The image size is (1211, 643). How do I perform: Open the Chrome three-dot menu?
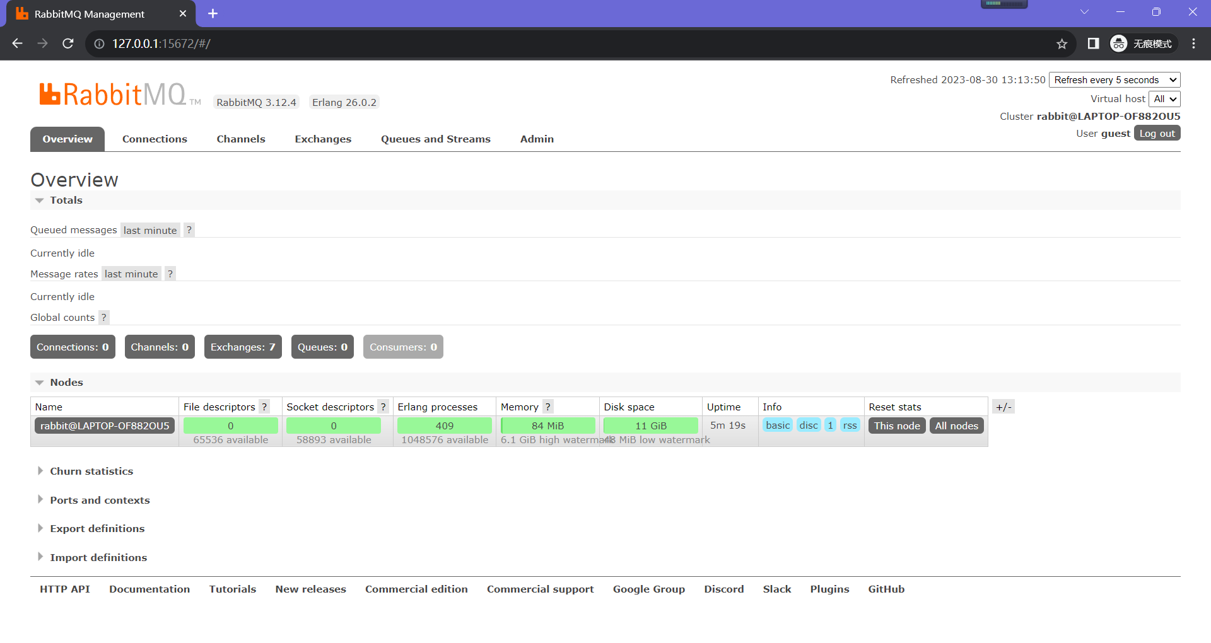[x=1193, y=43]
